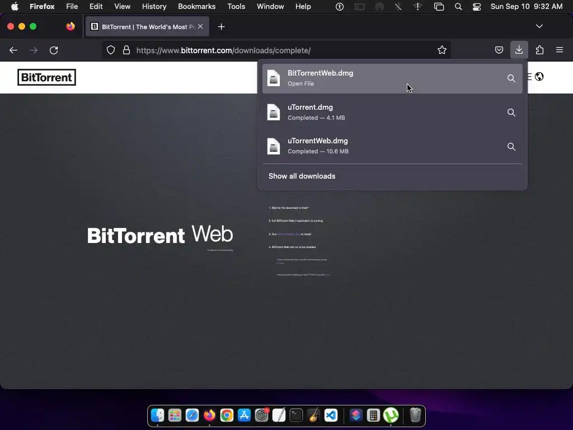
Task: Open the History menu
Action: click(154, 6)
